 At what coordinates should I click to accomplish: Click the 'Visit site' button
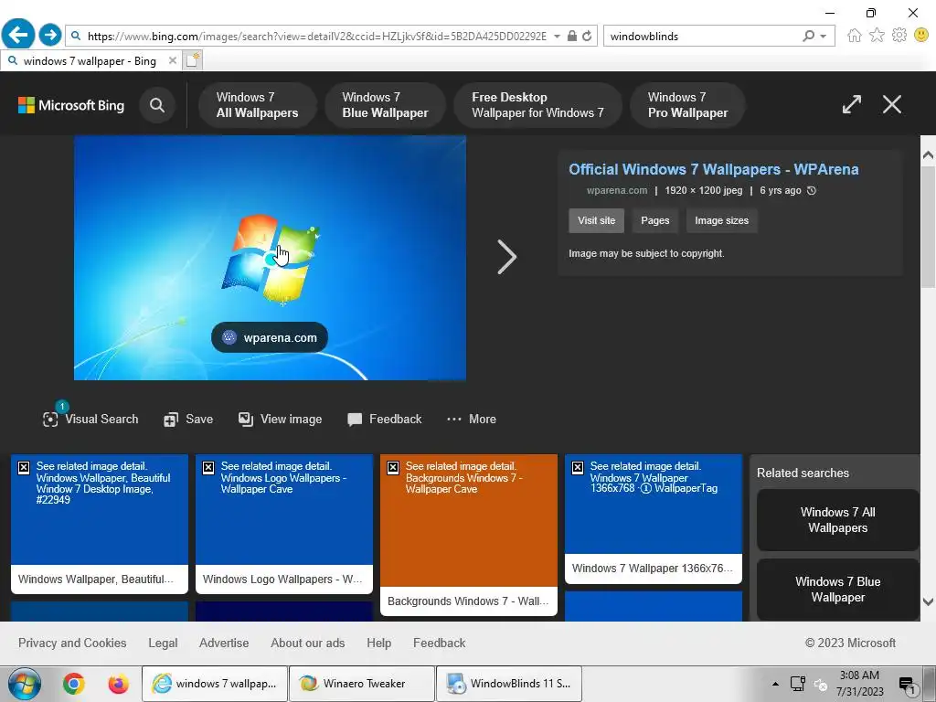pyautogui.click(x=596, y=220)
